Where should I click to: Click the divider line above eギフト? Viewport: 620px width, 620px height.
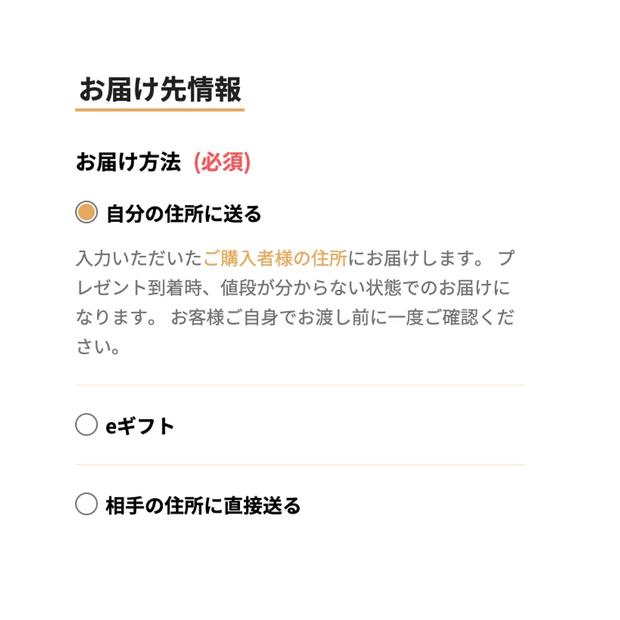(300, 385)
